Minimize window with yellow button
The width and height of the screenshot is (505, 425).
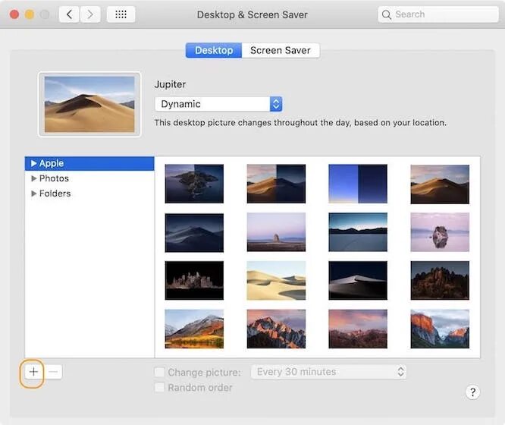pos(30,14)
